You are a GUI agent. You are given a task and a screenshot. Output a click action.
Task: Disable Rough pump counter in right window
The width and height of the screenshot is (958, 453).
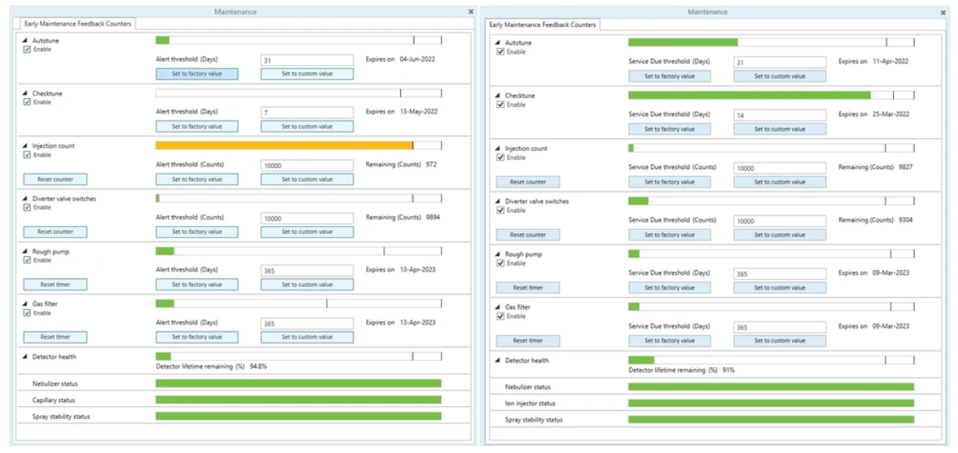(500, 263)
